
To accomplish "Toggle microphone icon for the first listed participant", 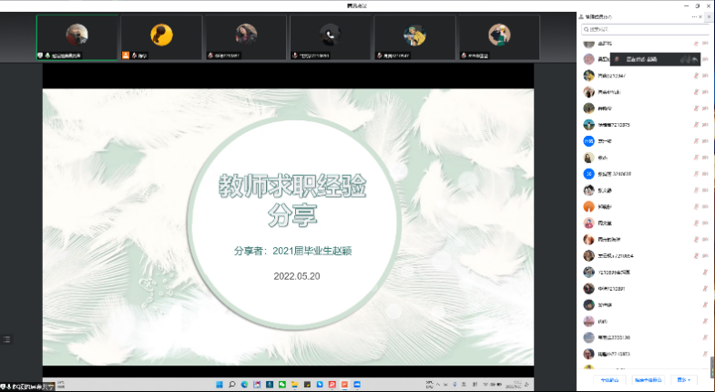I will tap(695, 43).
